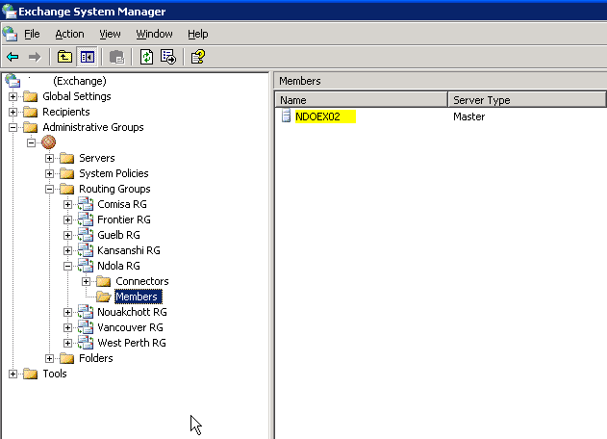Image resolution: width=607 pixels, height=439 pixels.
Task: Select the Routing Groups folder icon
Action: [67, 189]
